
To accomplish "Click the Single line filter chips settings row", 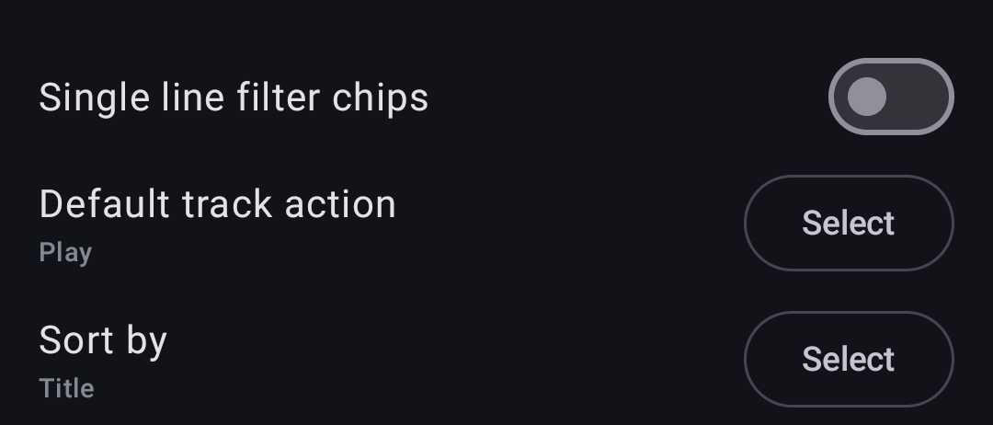I will [x=496, y=97].
